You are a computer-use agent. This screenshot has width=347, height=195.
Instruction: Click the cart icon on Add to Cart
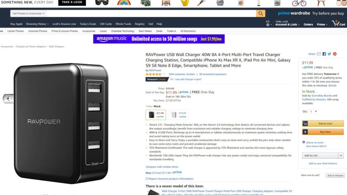click(305, 124)
